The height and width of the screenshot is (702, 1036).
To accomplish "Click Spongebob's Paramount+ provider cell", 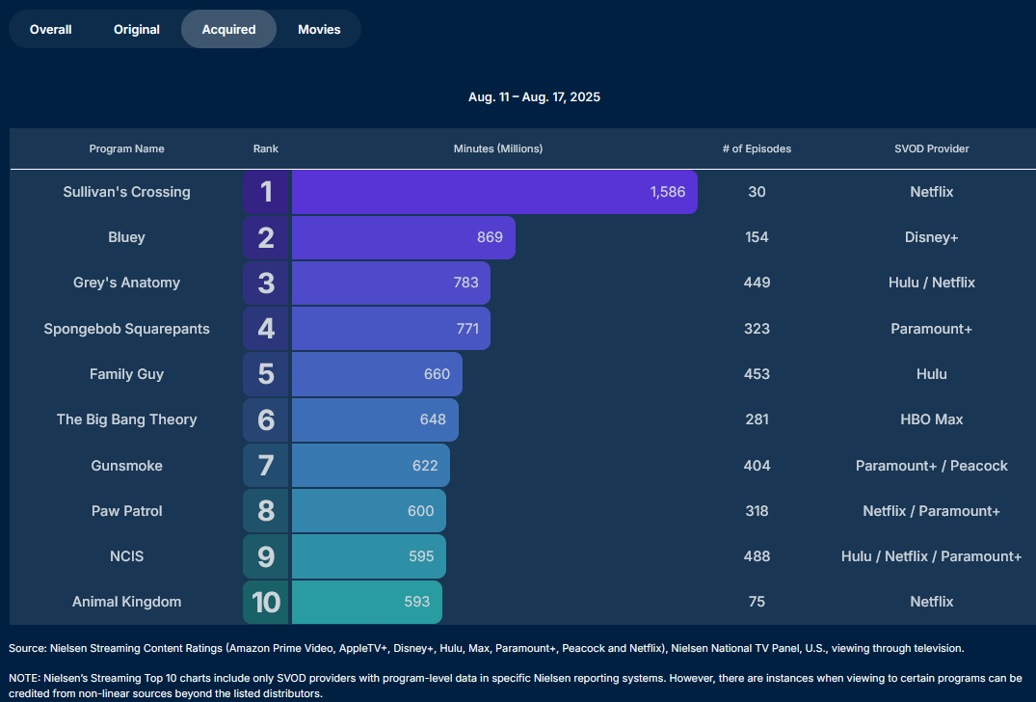I will pos(932,329).
